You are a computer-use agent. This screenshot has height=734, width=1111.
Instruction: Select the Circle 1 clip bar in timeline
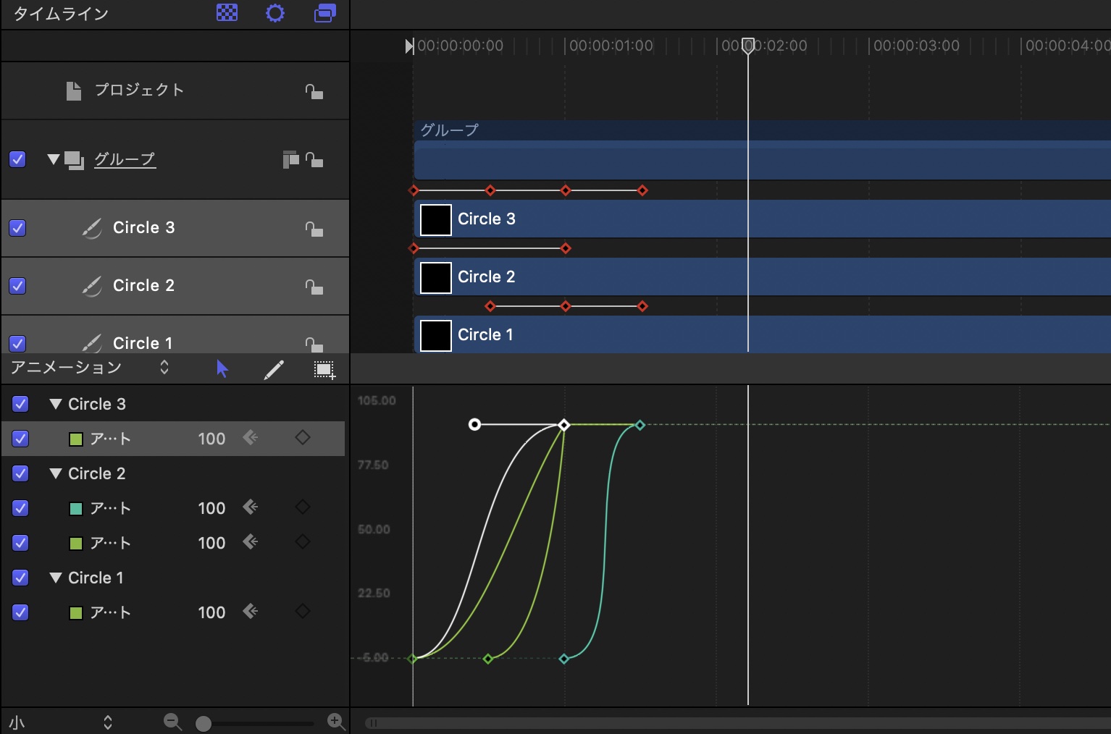point(724,334)
